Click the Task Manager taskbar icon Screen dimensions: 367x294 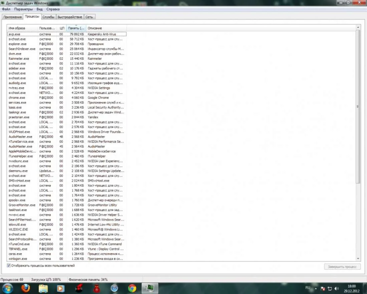click(149, 288)
